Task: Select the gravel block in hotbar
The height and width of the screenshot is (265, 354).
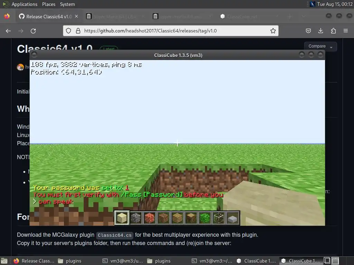Action: point(136,218)
